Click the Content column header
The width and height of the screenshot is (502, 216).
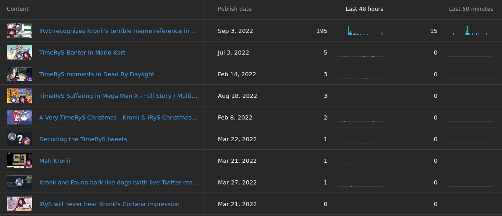[x=18, y=9]
